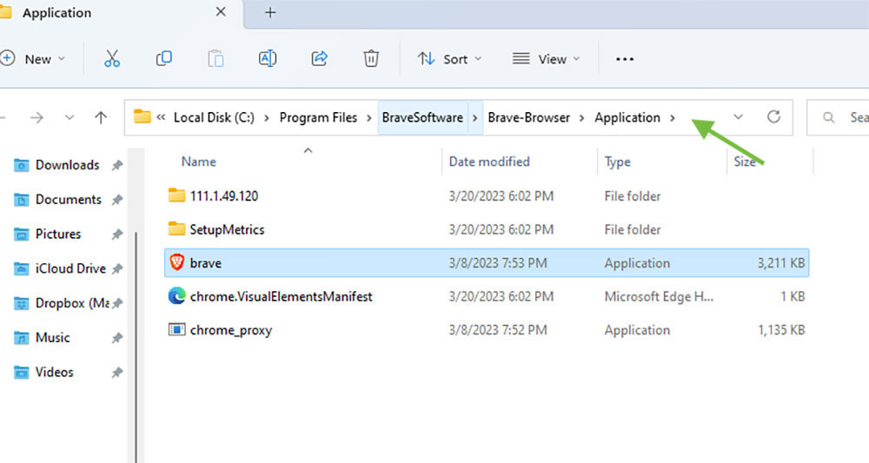Screen dimensions: 869x463
Task: Open Videos in the sidebar
Action: coord(54,372)
